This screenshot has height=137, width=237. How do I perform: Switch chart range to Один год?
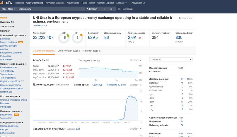point(97,85)
